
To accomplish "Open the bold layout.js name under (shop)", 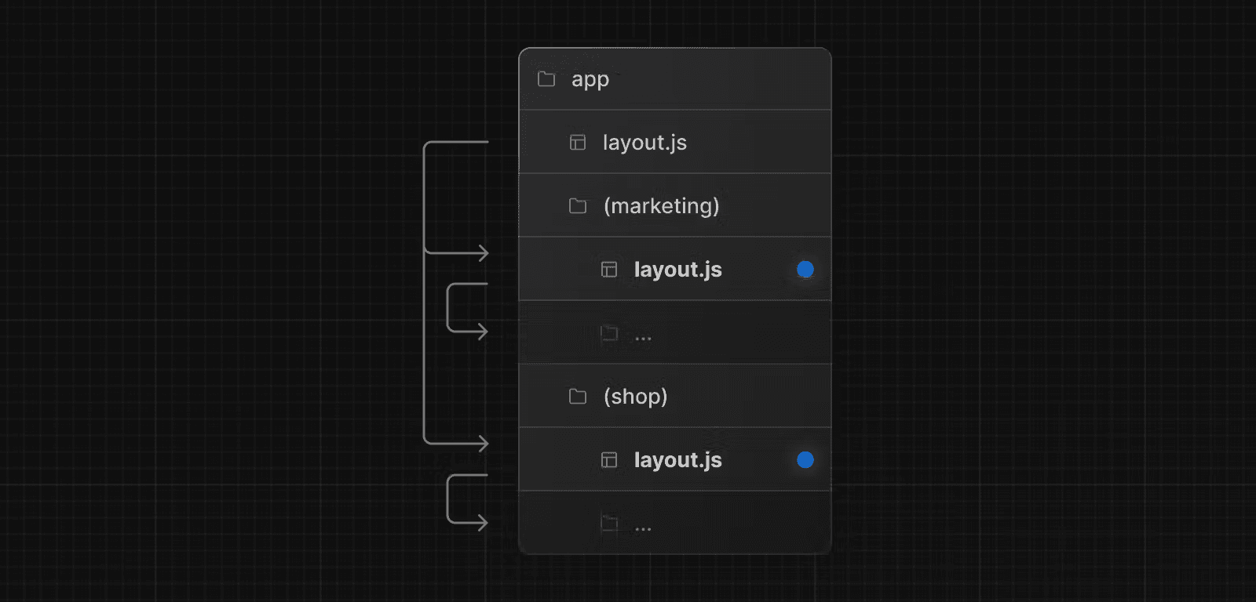I will (x=677, y=460).
